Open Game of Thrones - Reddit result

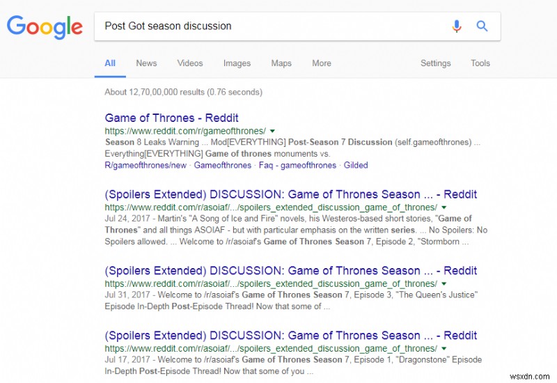pyautogui.click(x=171, y=118)
